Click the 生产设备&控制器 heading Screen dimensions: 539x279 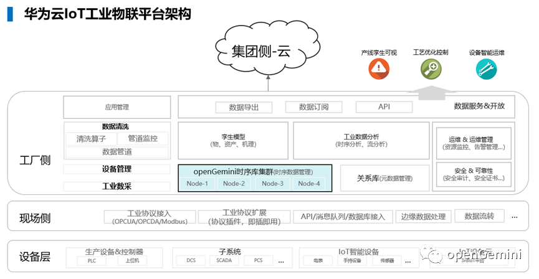coord(114,252)
